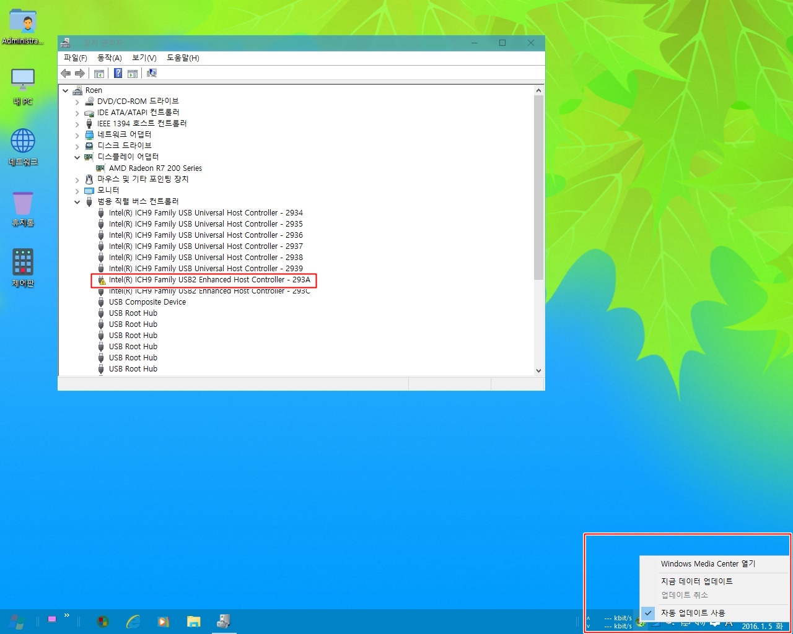Image resolution: width=793 pixels, height=634 pixels.
Task: Open the 보기(V) menu
Action: (x=144, y=58)
